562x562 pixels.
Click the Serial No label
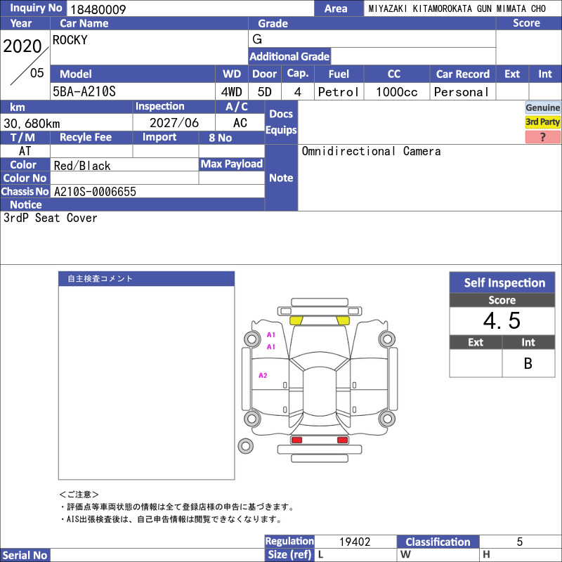pyautogui.click(x=25, y=555)
